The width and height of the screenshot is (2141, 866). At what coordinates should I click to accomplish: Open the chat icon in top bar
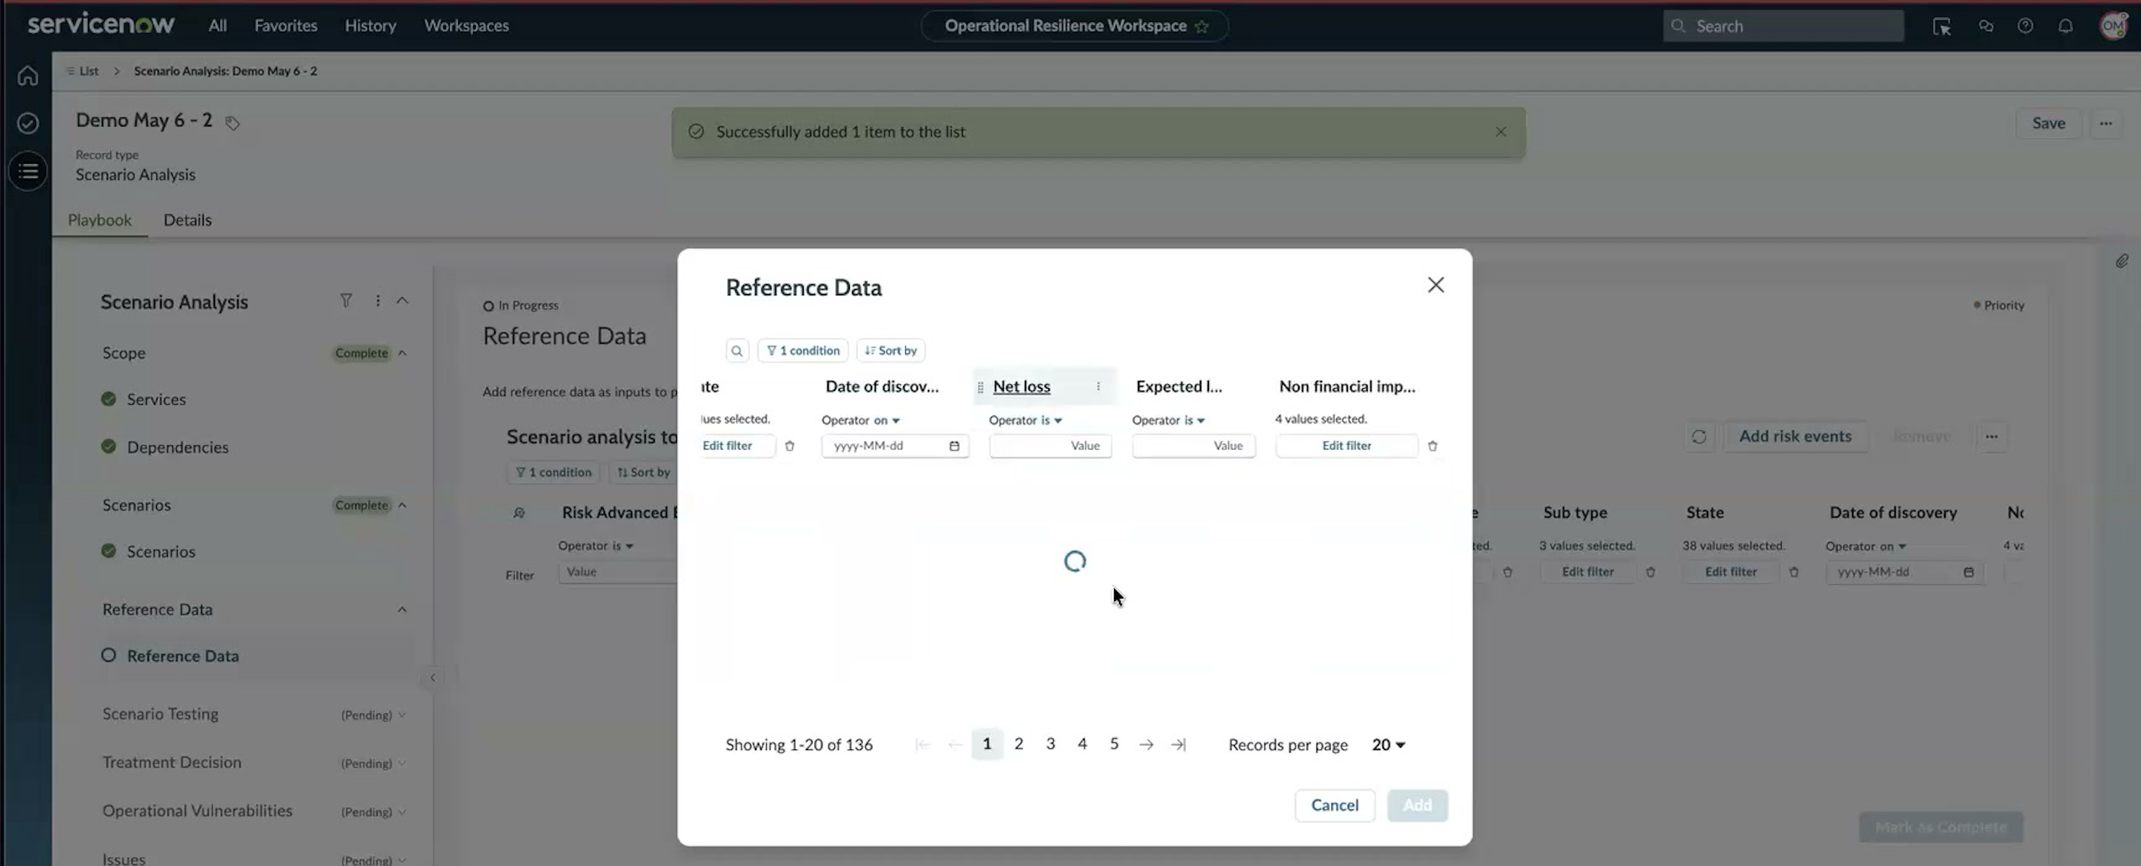pyautogui.click(x=1986, y=27)
